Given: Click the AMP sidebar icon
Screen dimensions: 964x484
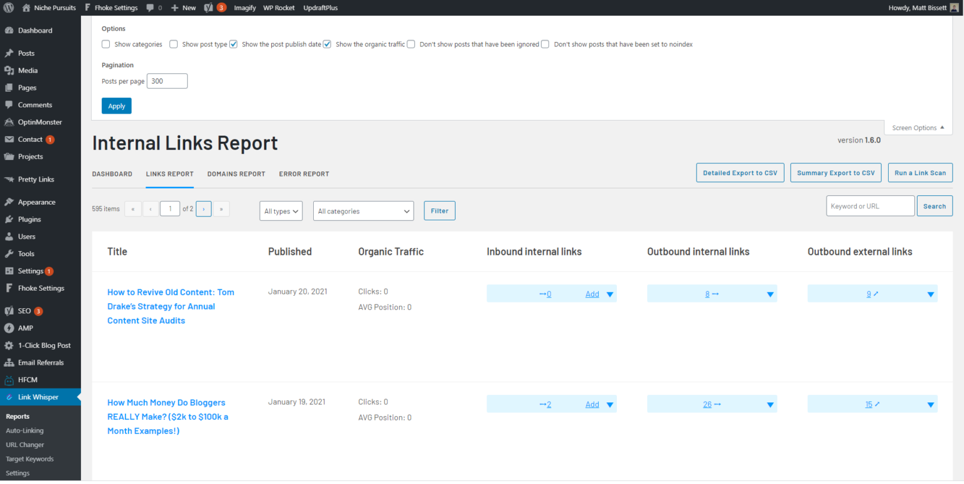Looking at the screenshot, I should 10,328.
